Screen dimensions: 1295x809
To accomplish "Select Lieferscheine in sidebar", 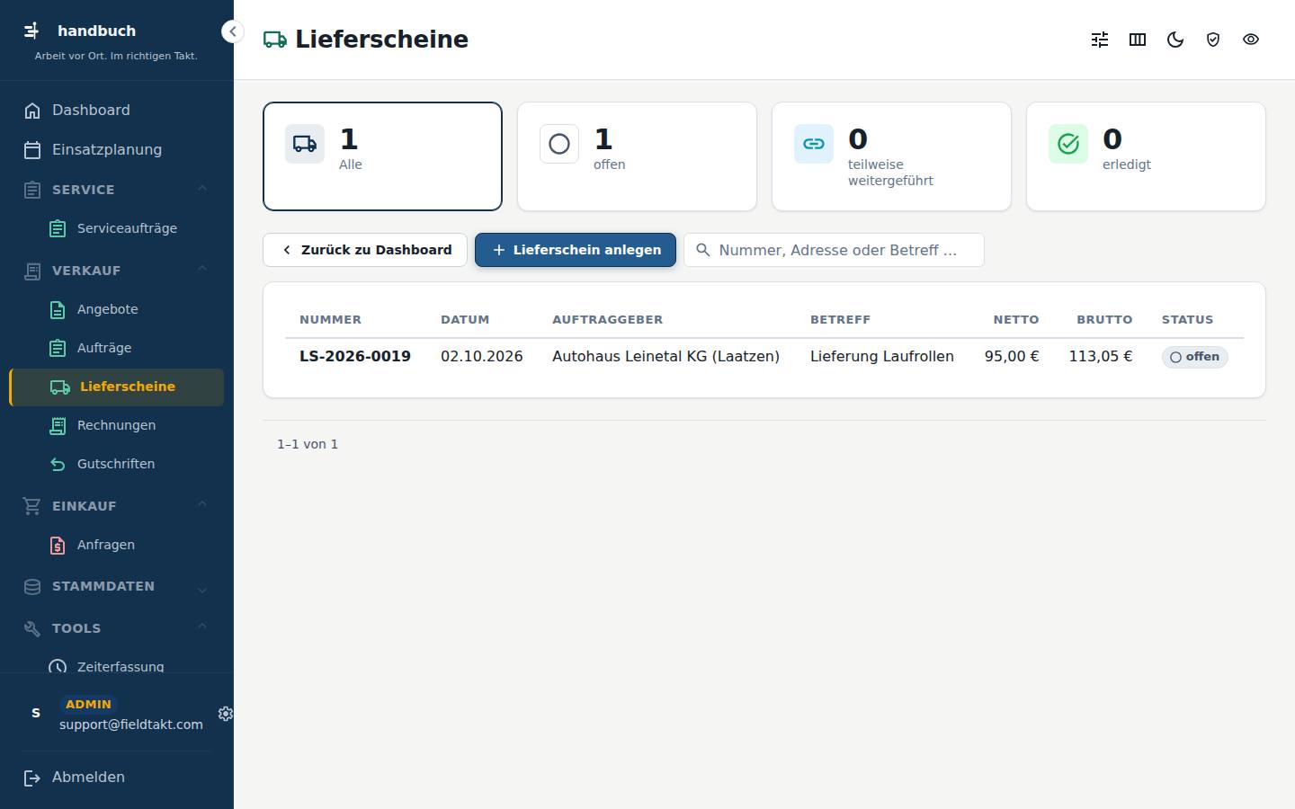I will coord(117,387).
